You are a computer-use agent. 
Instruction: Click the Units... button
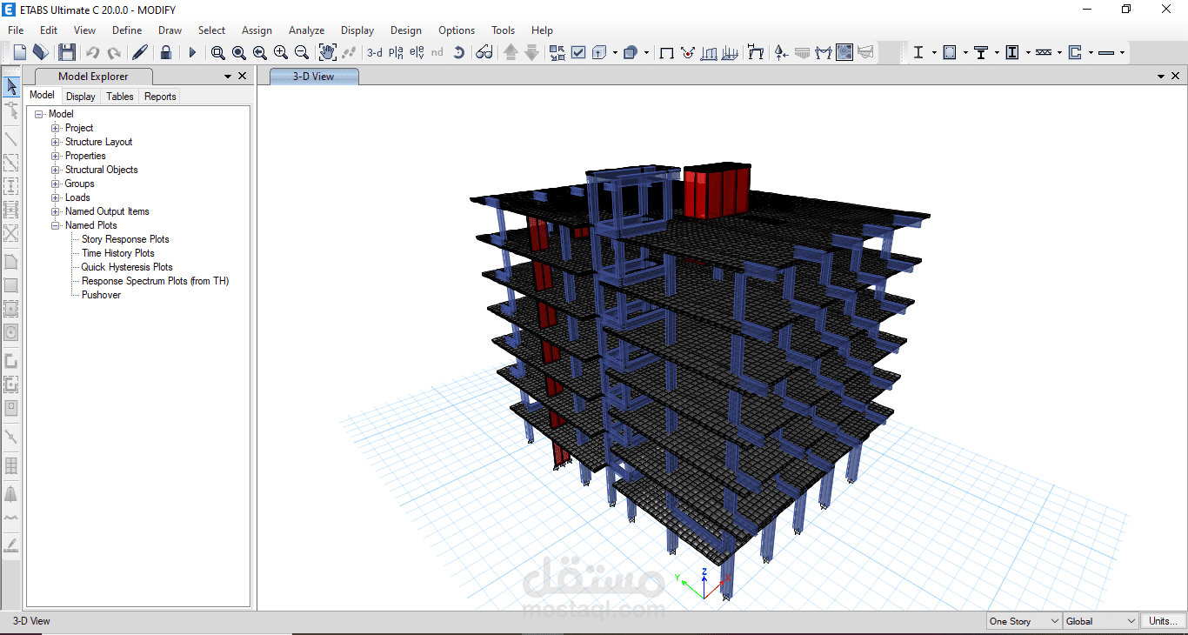[1163, 621]
